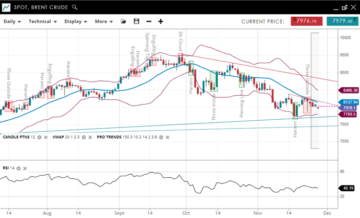
Task: Open the Daily timeframe dropdown
Action: pyautogui.click(x=12, y=21)
